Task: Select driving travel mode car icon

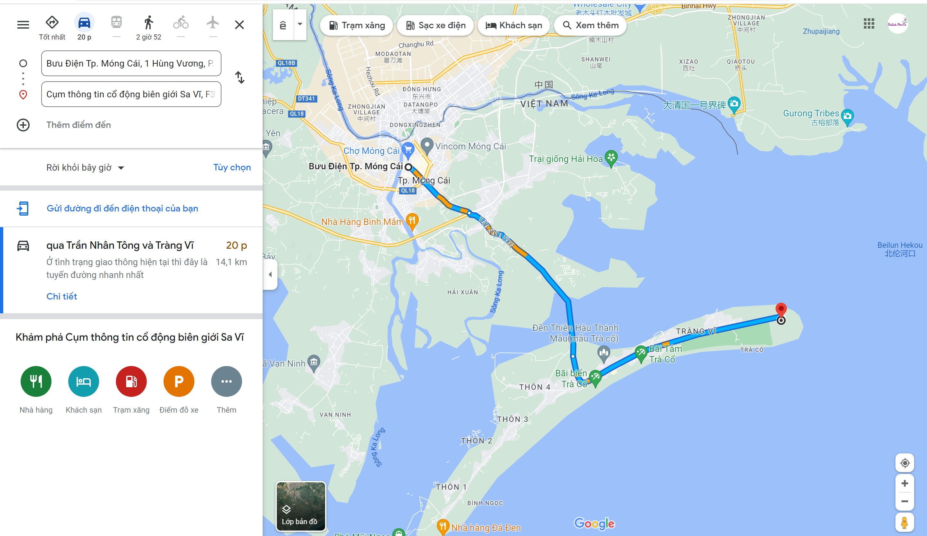Action: (84, 23)
